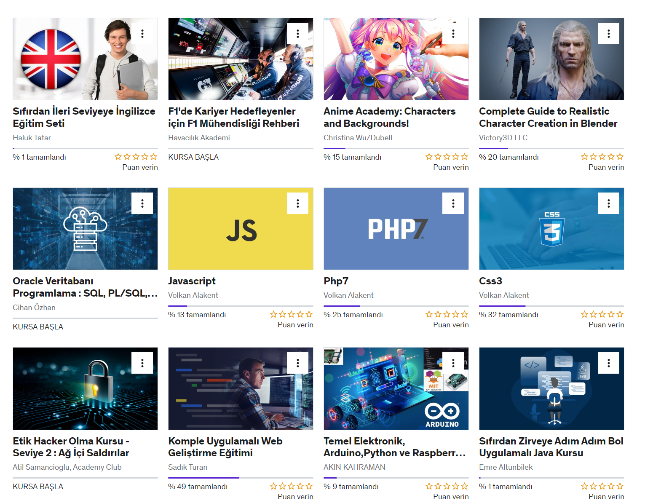Click progress bar at % 25 tamamlandı
The image size is (645, 503).
(x=396, y=306)
